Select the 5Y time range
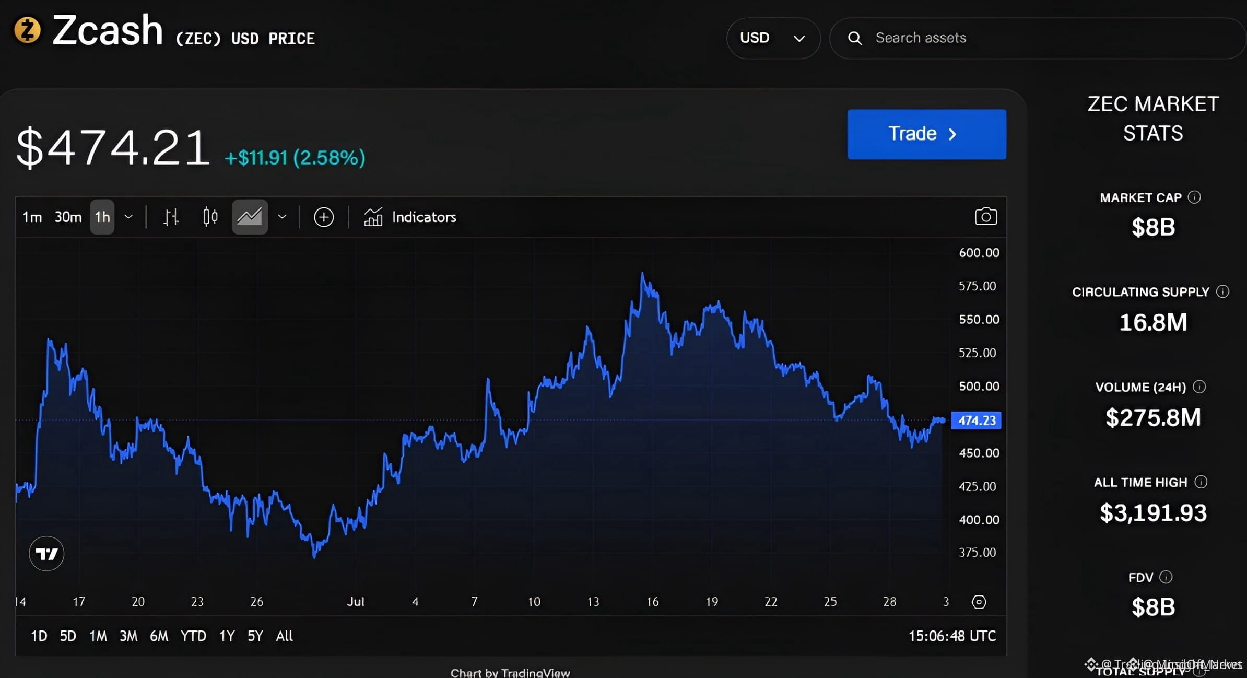This screenshot has height=678, width=1247. coord(255,636)
